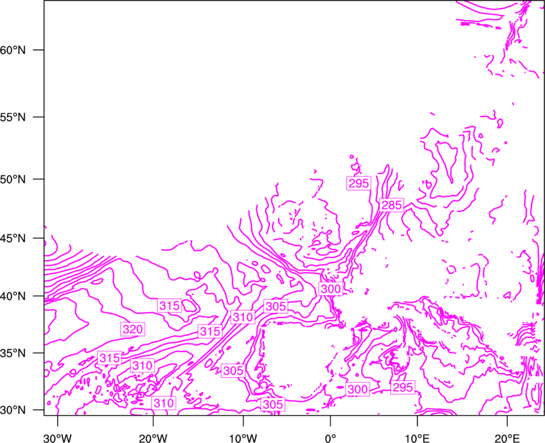545x443 pixels.
Task: Click the 30°N latitude axis label
Action: 13,410
